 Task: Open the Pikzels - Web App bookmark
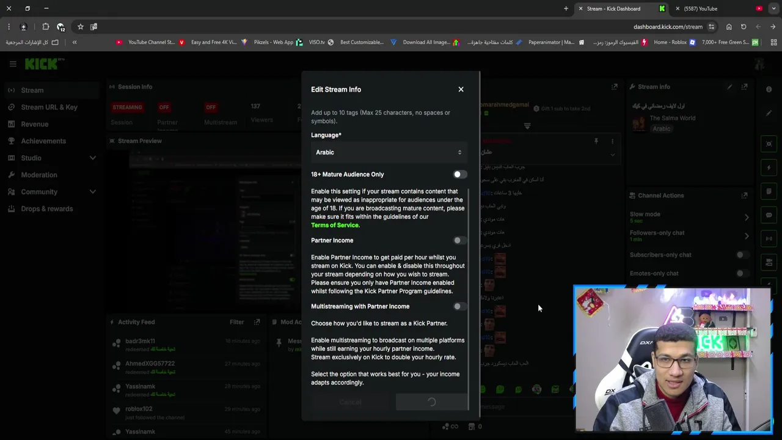tap(278, 42)
